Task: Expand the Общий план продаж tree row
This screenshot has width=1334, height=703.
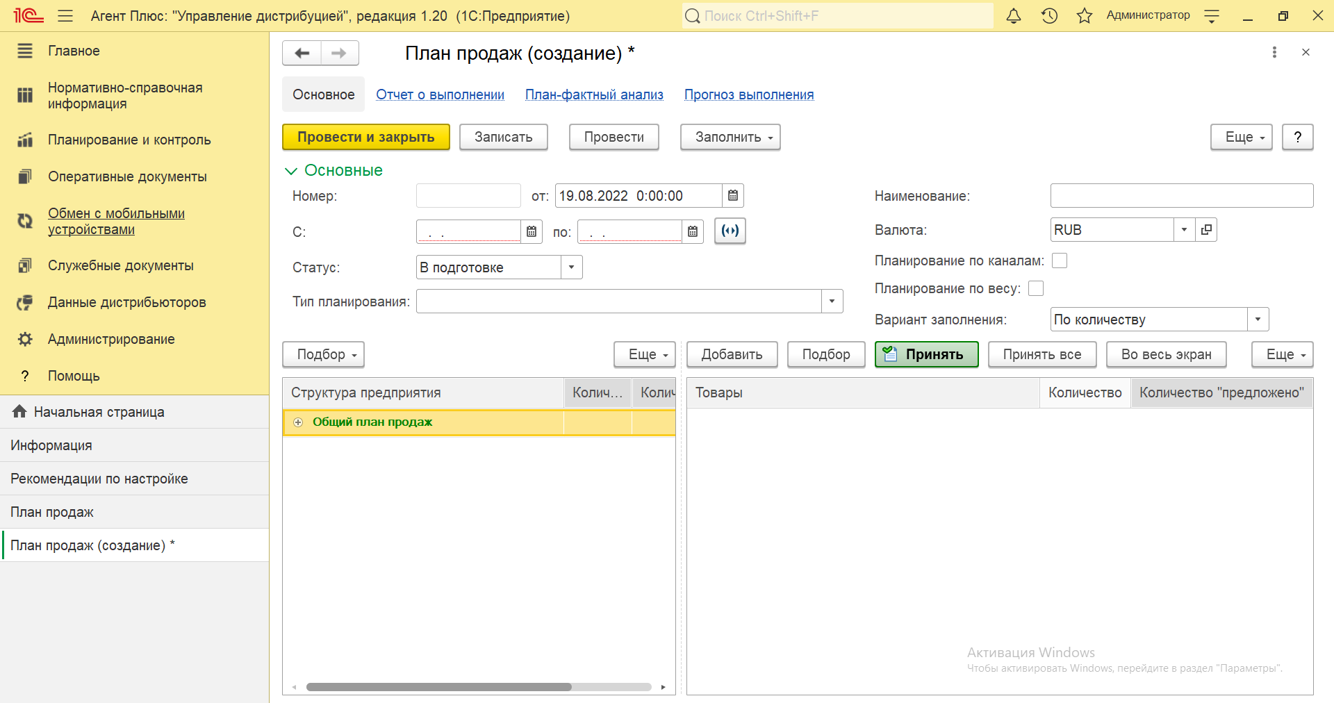Action: point(298,422)
